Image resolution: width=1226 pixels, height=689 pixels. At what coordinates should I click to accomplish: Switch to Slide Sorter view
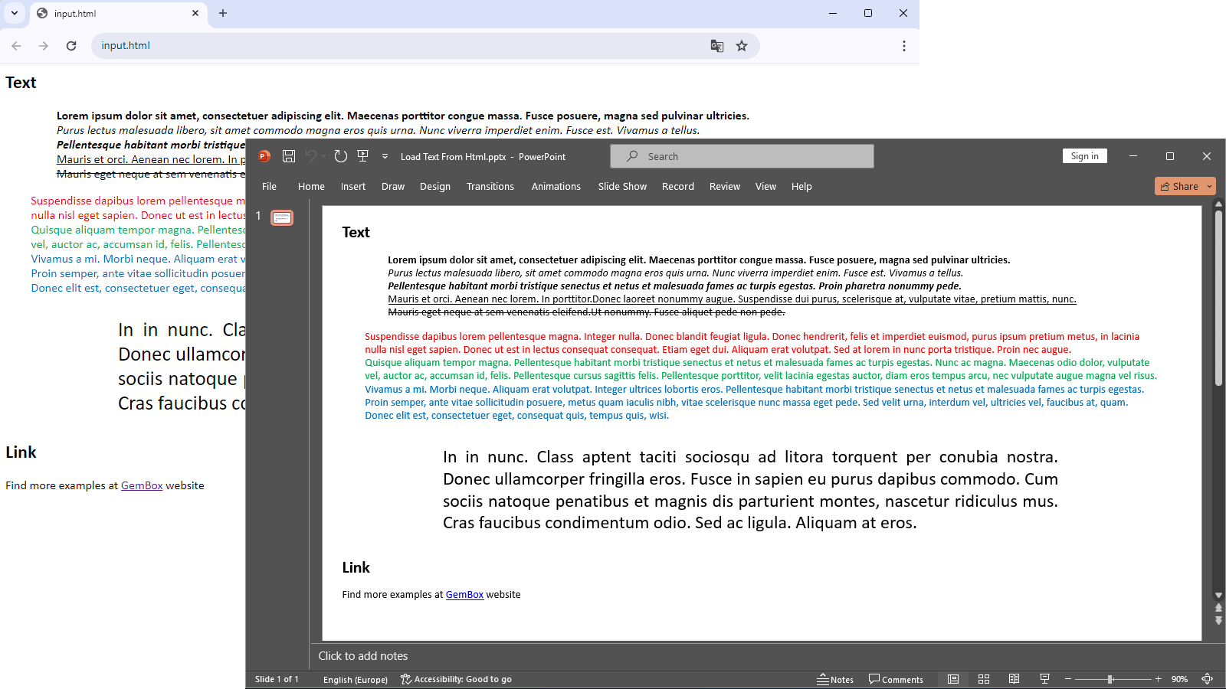coord(984,679)
